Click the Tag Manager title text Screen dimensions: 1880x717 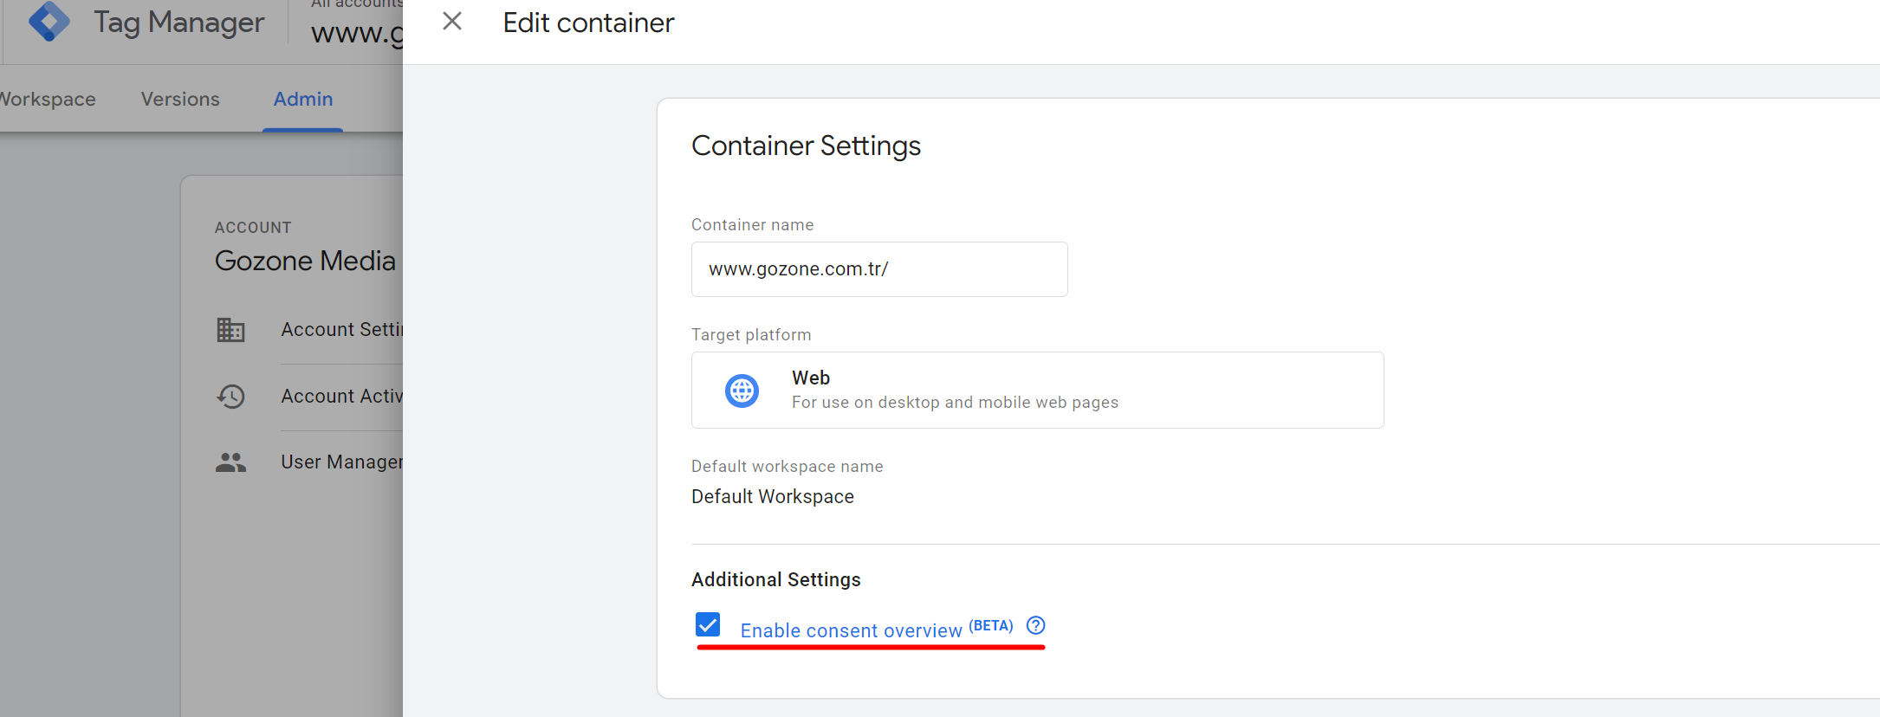pos(178,23)
